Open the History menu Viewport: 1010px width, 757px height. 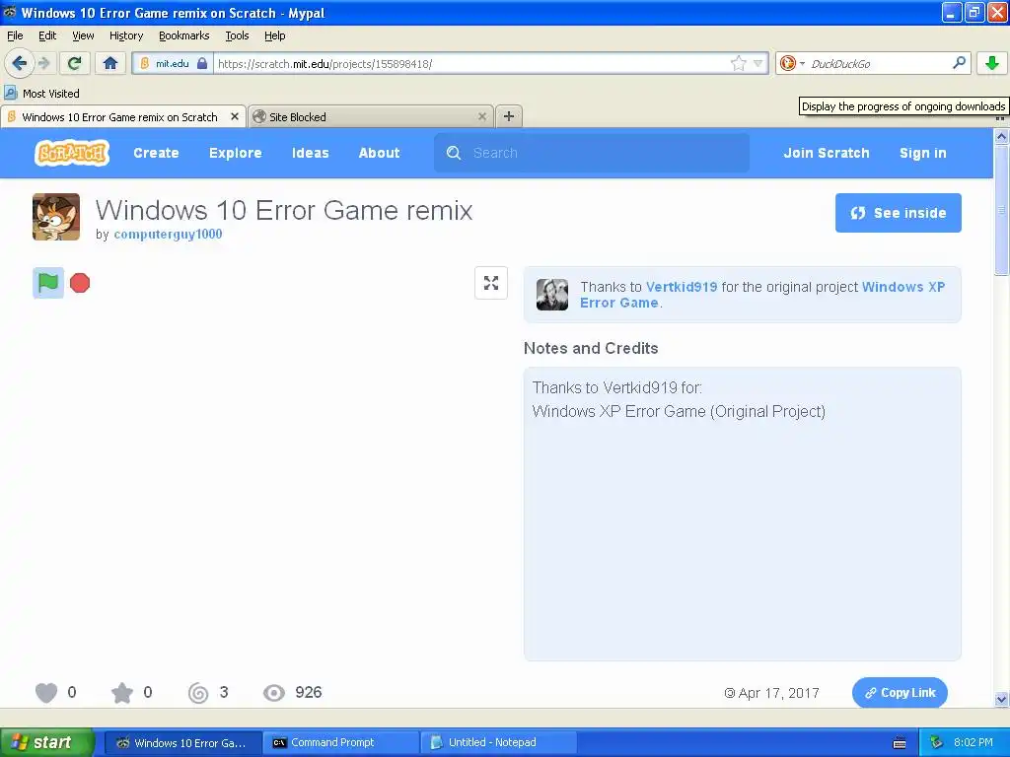[125, 35]
